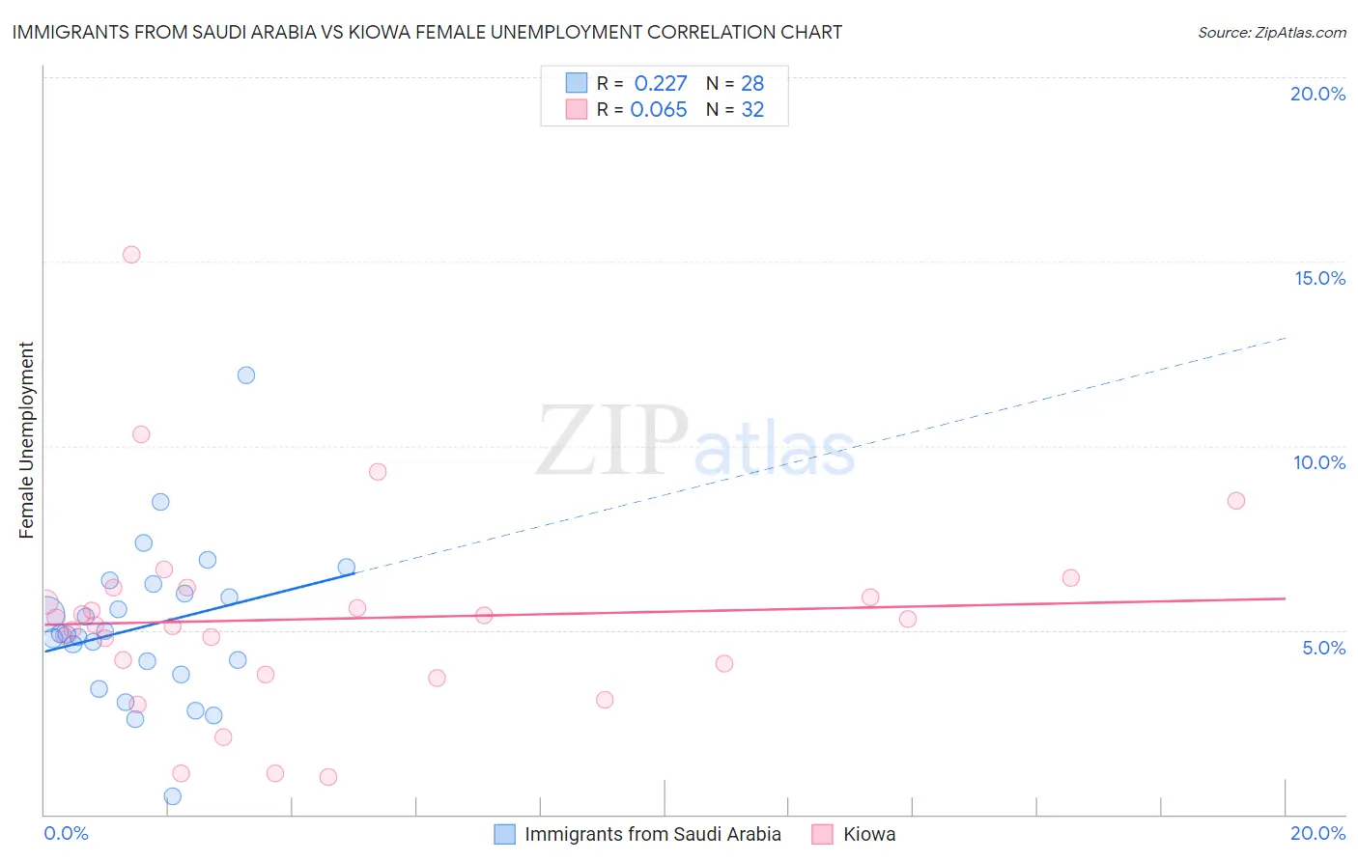Click the lowest blue point near the x-axis
The height and width of the screenshot is (861, 1358).
[173, 796]
